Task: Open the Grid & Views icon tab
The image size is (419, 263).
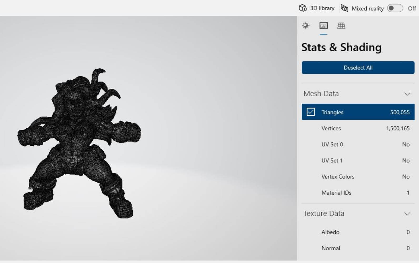Action: coord(341,26)
